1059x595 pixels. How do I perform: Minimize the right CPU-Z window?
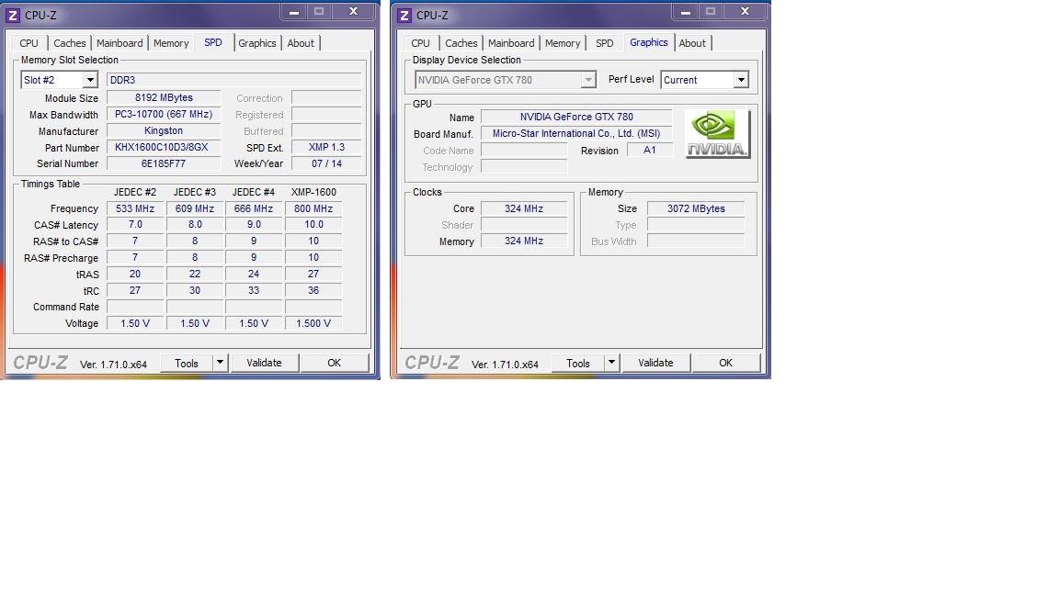pos(686,11)
